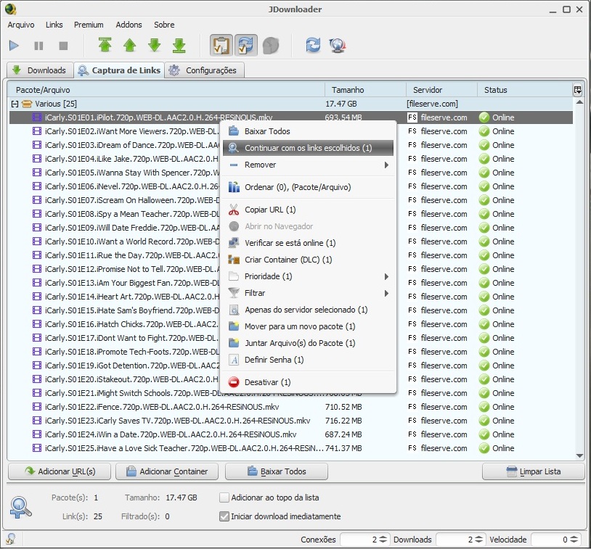Start downloads with the play icon
Viewport: 591px width, 549px height.
[14, 46]
